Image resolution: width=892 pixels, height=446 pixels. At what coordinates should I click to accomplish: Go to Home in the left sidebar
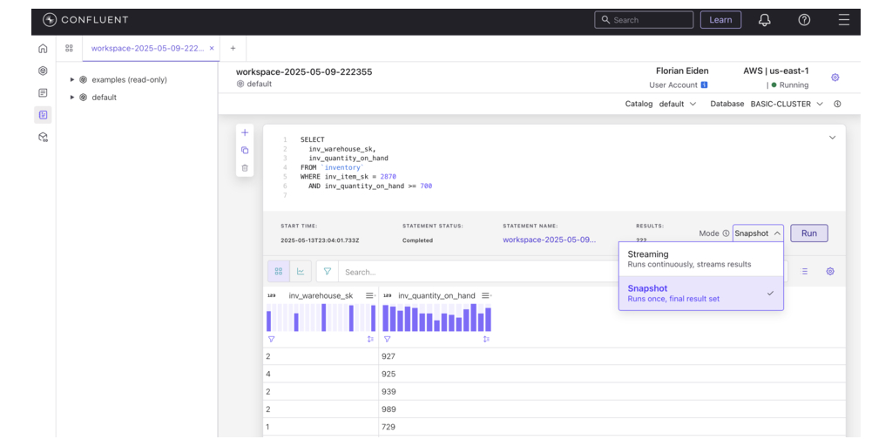[x=43, y=49]
